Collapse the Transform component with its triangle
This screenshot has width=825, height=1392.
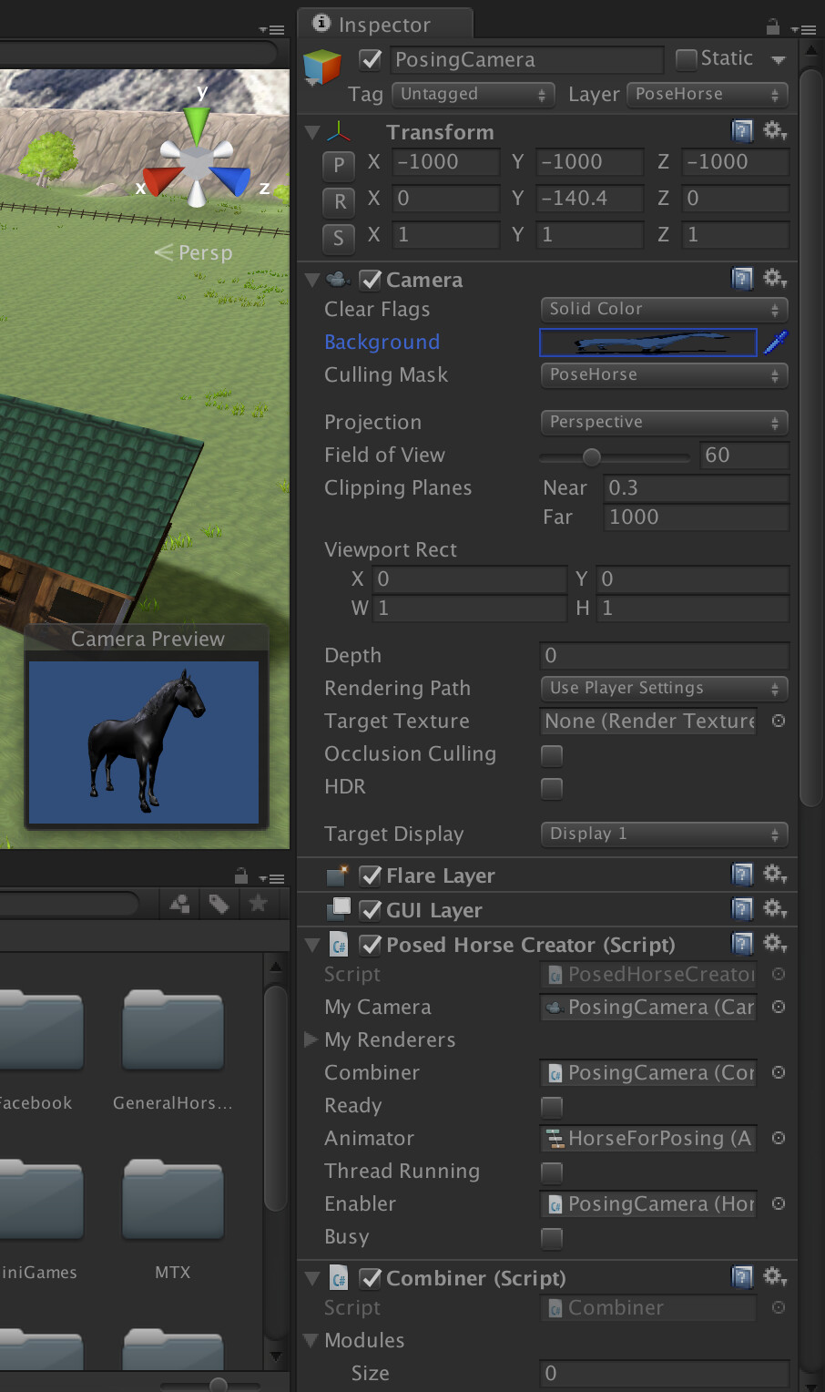coord(312,131)
